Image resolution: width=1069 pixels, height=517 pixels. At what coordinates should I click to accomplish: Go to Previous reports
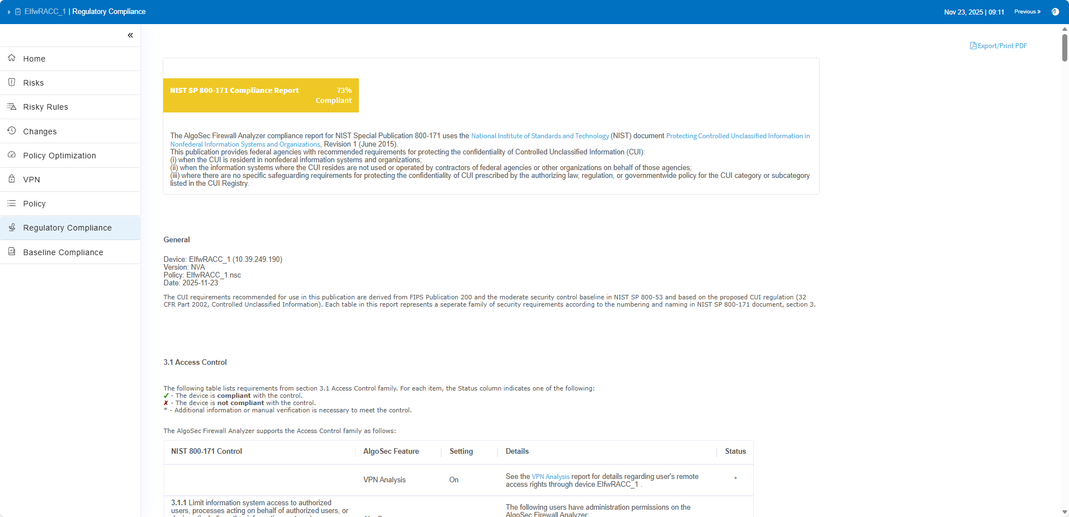point(1027,12)
